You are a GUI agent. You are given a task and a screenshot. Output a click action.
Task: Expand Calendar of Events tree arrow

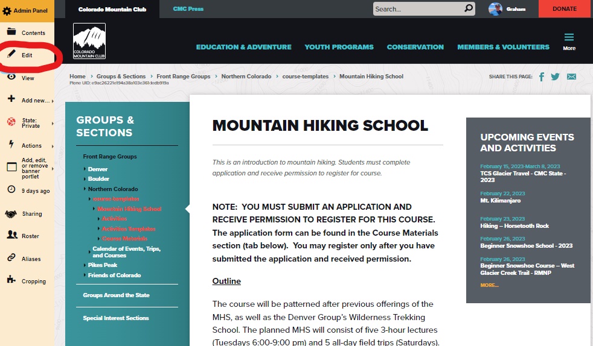coord(89,252)
